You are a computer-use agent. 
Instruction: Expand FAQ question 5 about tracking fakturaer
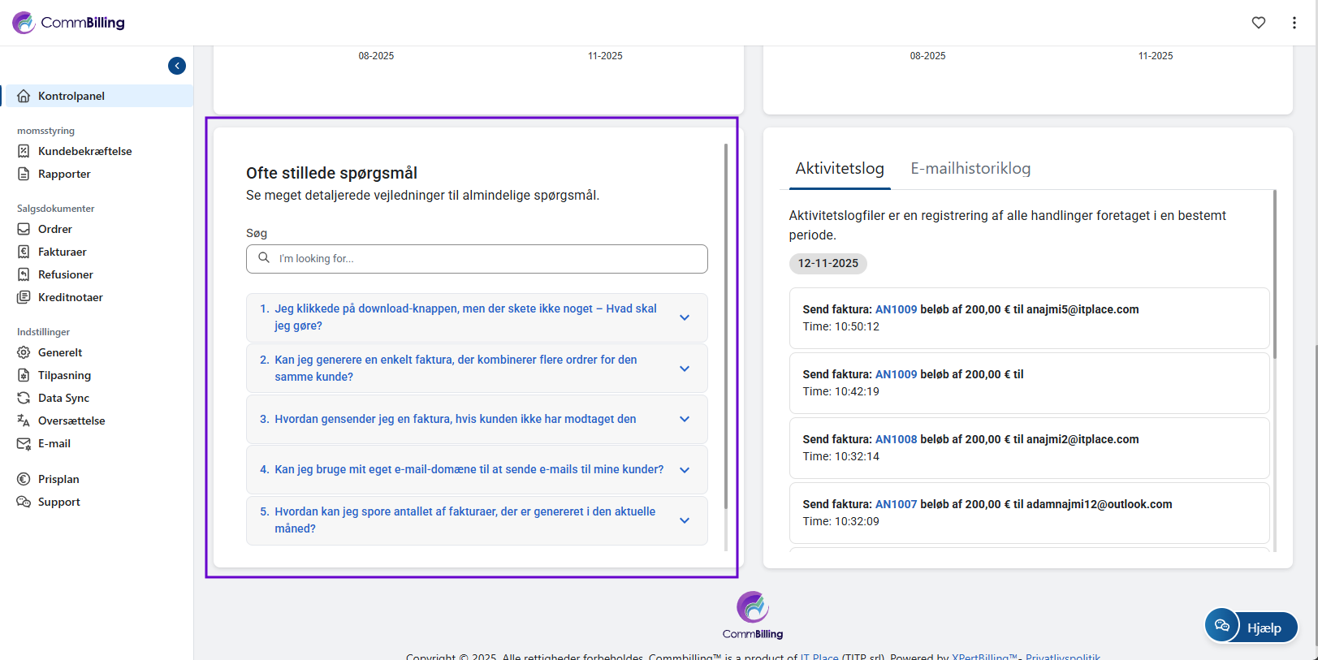(x=684, y=520)
